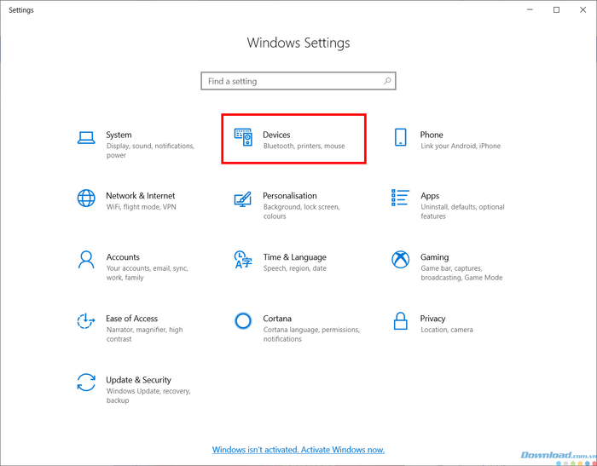Click the Update & Security arrows icon

click(x=86, y=383)
